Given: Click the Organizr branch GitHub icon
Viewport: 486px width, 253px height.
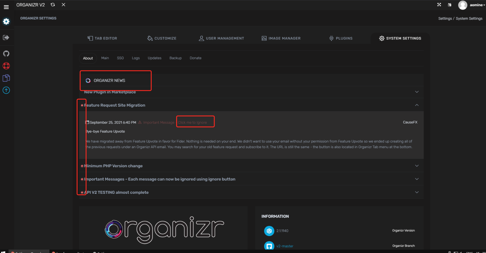Looking at the screenshot, I should click(269, 246).
